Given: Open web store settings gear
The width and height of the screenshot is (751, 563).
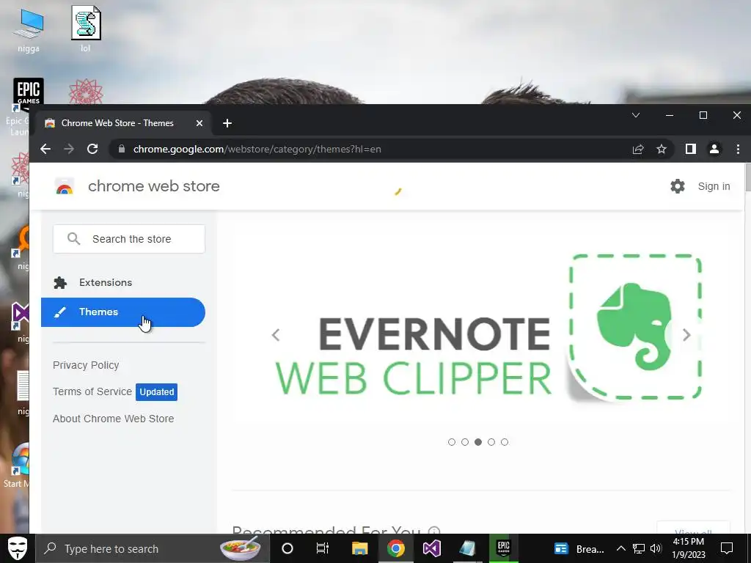Looking at the screenshot, I should click(677, 186).
